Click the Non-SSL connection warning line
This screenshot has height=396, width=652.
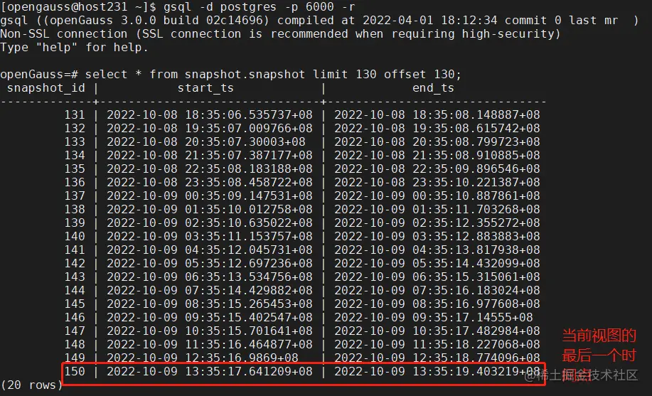[x=280, y=34]
